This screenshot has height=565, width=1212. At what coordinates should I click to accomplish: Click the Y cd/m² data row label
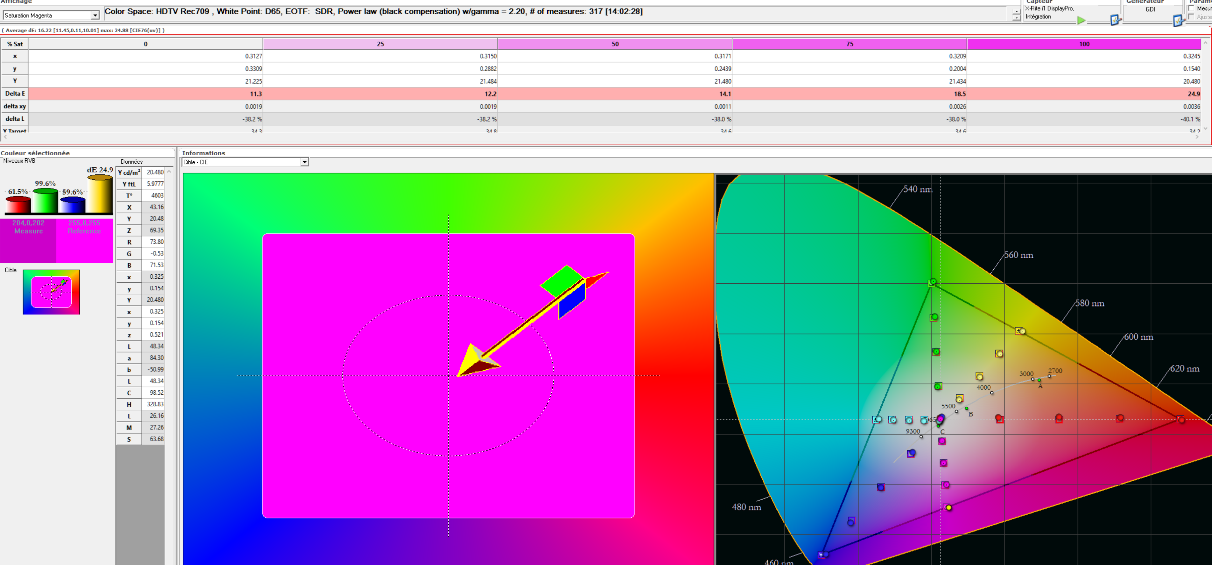tap(129, 172)
